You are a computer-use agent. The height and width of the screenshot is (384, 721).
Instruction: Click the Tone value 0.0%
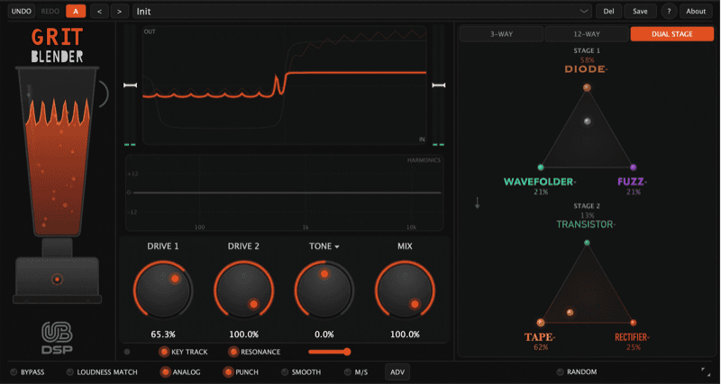click(324, 335)
